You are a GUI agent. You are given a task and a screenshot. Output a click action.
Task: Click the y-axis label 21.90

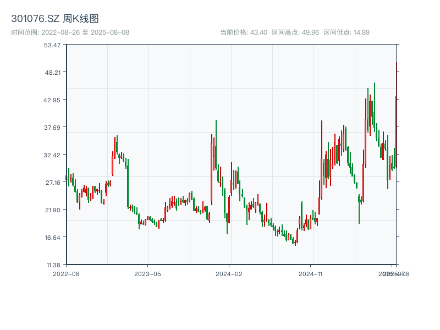point(53,210)
